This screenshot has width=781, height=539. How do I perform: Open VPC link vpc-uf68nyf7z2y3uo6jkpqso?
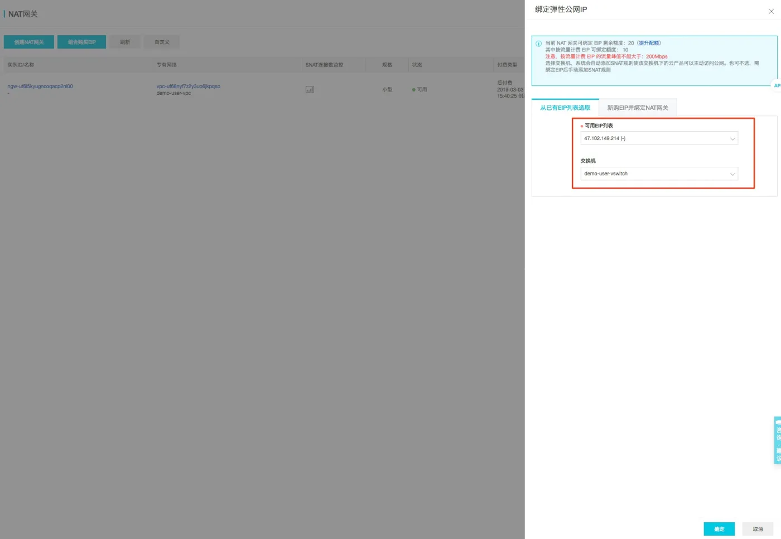(189, 86)
